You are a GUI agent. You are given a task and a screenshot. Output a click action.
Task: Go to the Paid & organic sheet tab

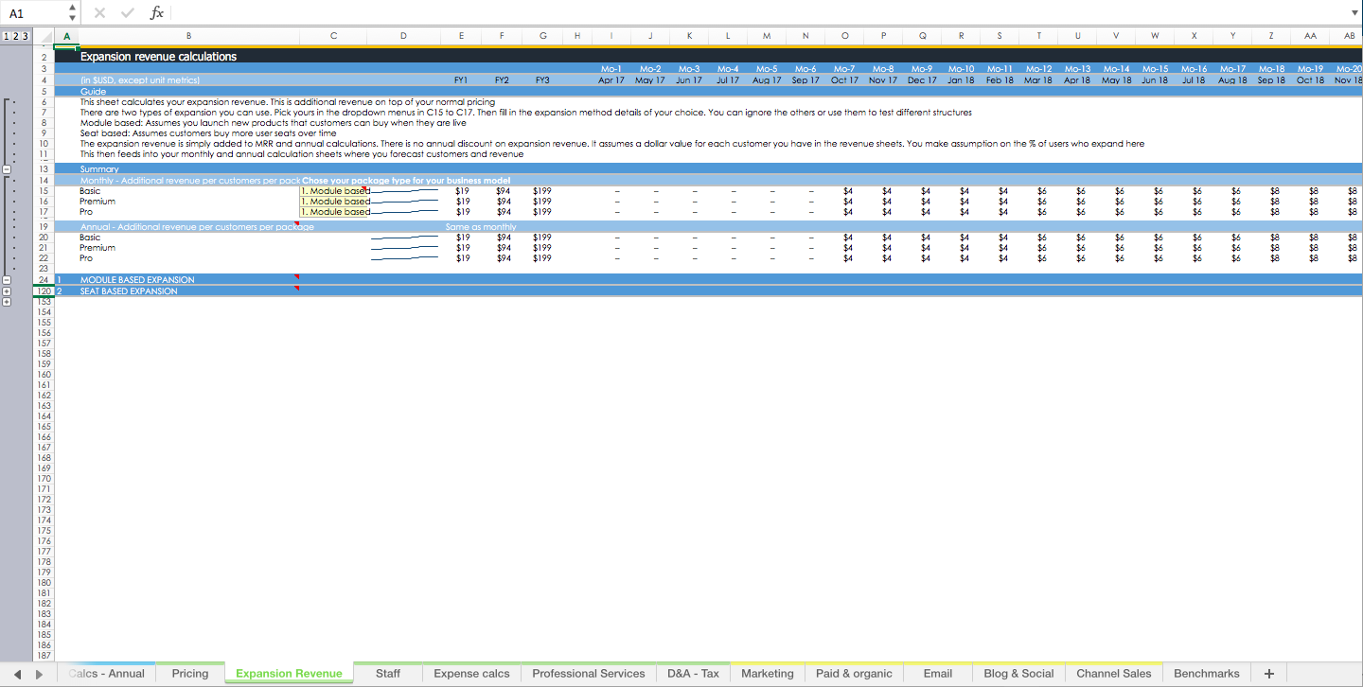pos(854,674)
